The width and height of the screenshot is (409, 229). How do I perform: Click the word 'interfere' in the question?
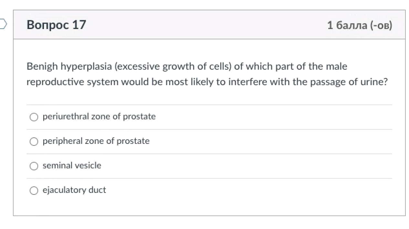click(x=247, y=82)
